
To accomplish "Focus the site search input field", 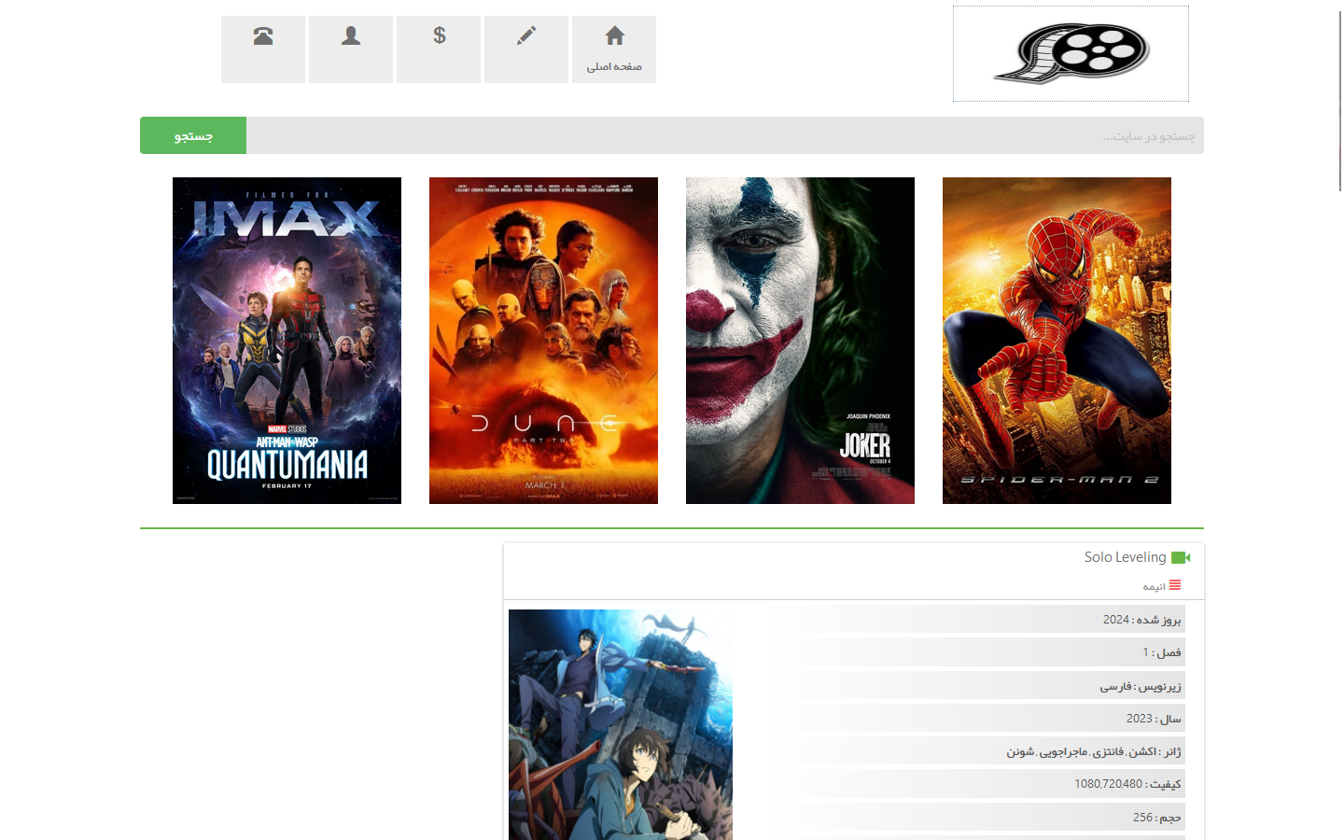I will coord(725,135).
